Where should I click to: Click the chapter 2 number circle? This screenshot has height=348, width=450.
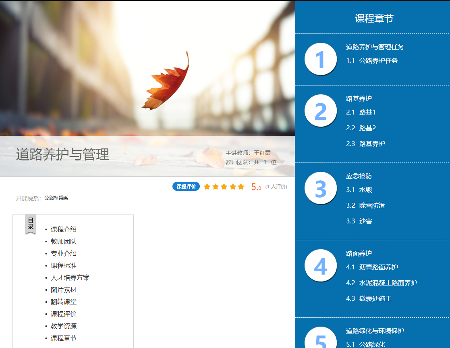321,111
